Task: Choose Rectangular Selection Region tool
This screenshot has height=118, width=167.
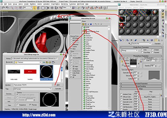Action: [43, 8]
